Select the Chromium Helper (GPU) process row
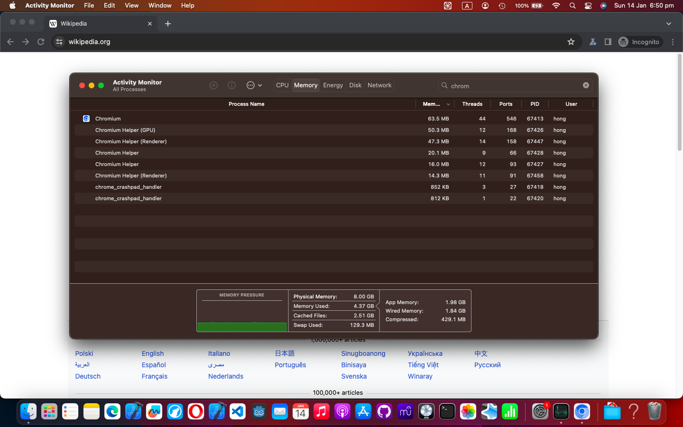Viewport: 683px width, 427px height. tap(333, 130)
